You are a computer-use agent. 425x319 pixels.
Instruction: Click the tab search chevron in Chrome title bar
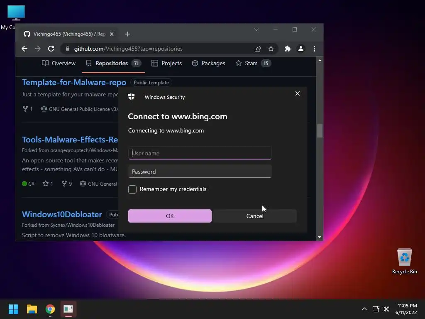(x=256, y=29)
